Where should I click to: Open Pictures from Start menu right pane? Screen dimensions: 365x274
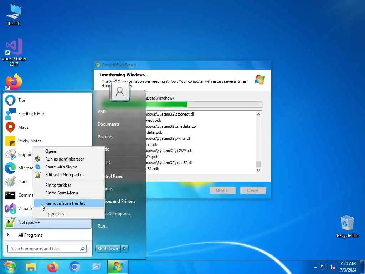coord(105,137)
